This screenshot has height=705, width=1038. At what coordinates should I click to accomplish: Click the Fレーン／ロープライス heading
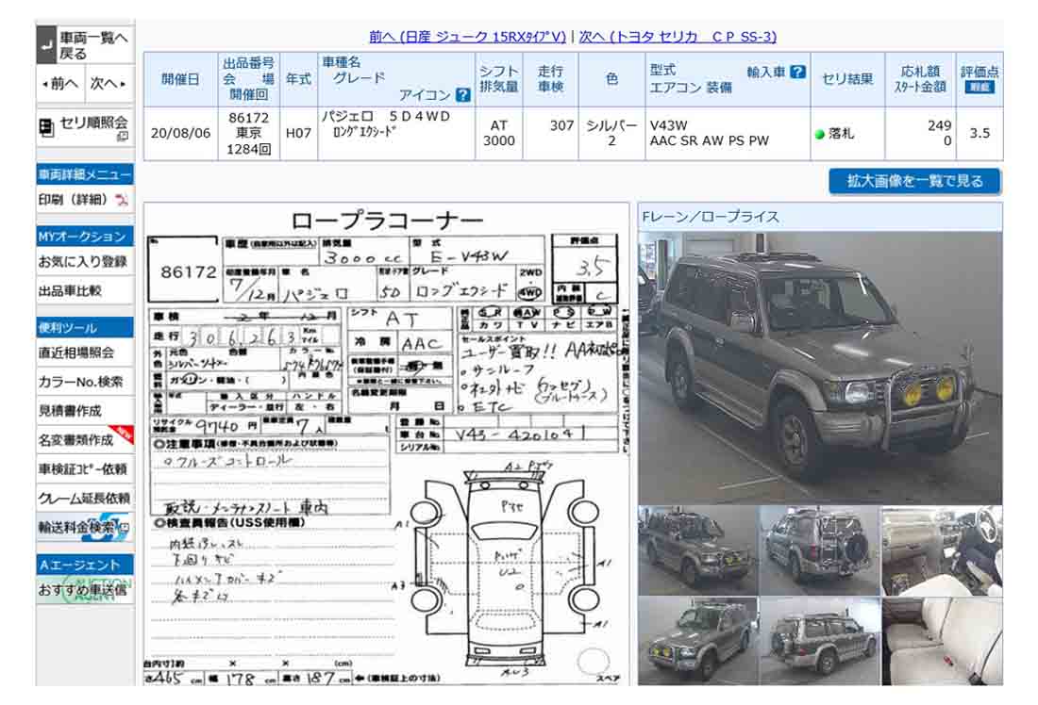pos(711,217)
